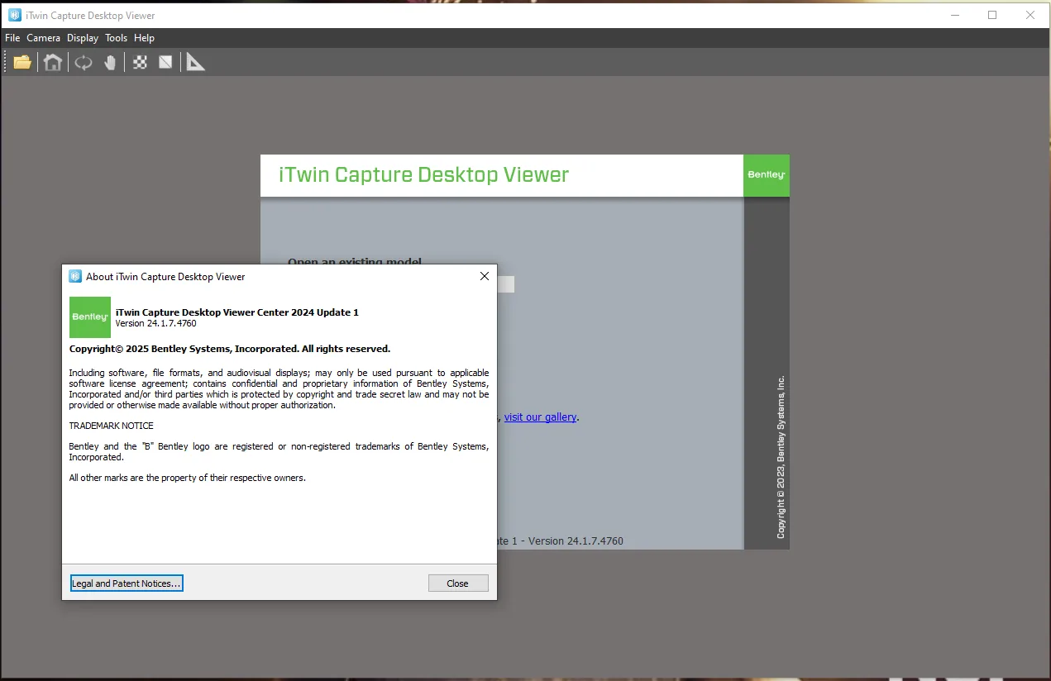
Task: Maximize the main application window
Action: point(992,15)
